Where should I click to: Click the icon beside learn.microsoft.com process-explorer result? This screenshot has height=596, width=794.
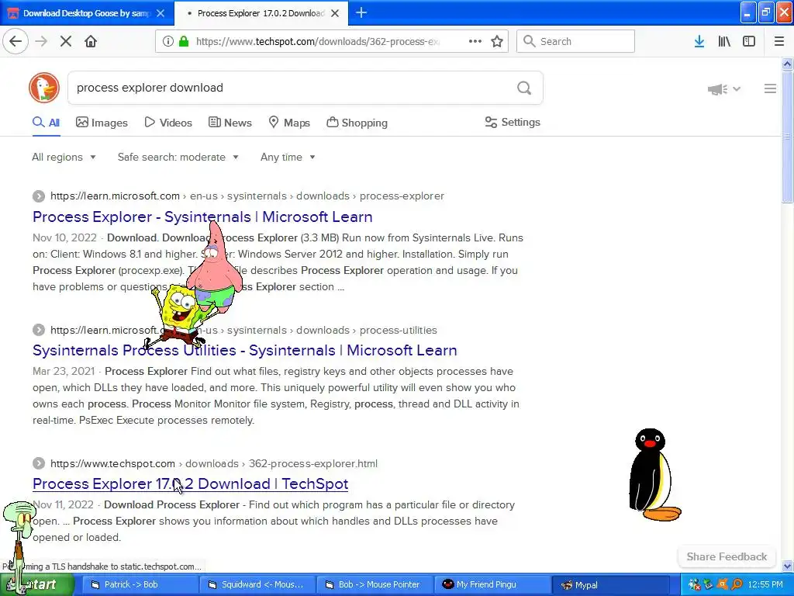coord(39,196)
